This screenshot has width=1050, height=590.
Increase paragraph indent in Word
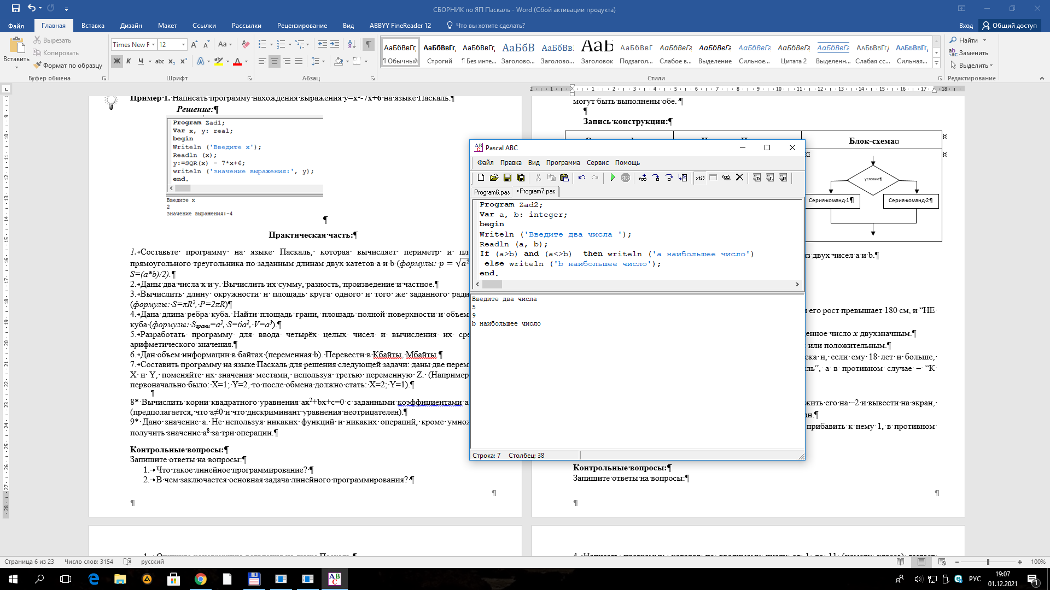tap(335, 44)
